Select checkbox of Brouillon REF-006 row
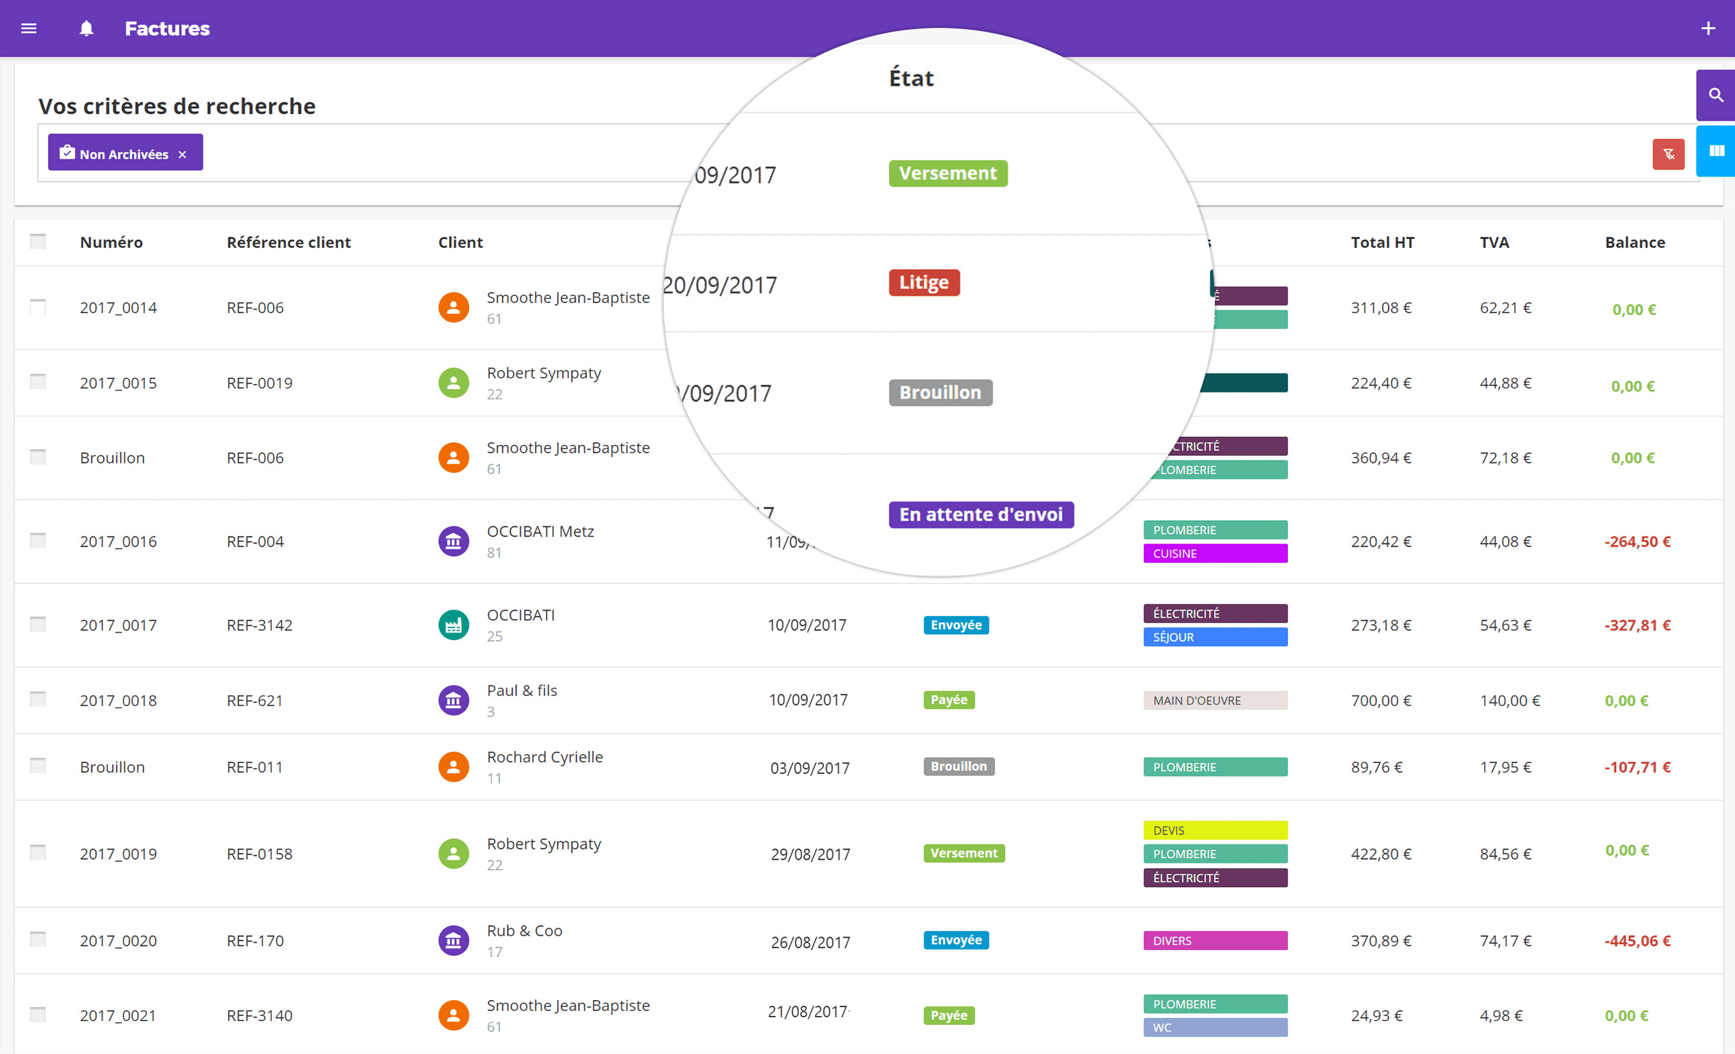1735x1054 pixels. [38, 457]
